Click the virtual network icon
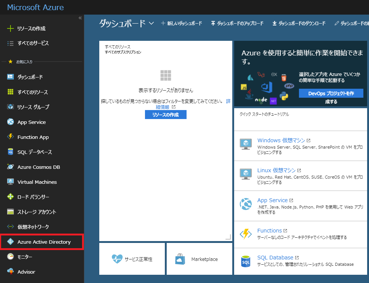The height and width of the screenshot is (283, 369). [10, 226]
